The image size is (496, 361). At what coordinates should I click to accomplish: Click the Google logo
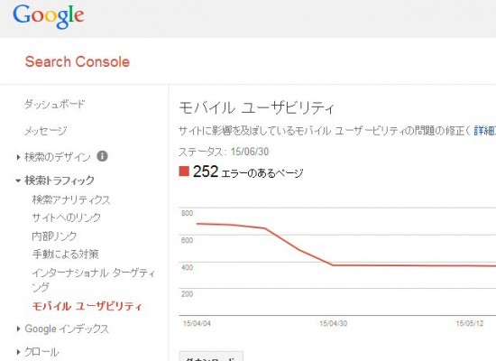point(49,16)
